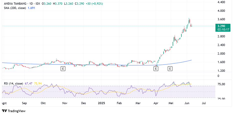Click the Mei label on time axis
Screen dimensions: 233x114
click(171, 103)
